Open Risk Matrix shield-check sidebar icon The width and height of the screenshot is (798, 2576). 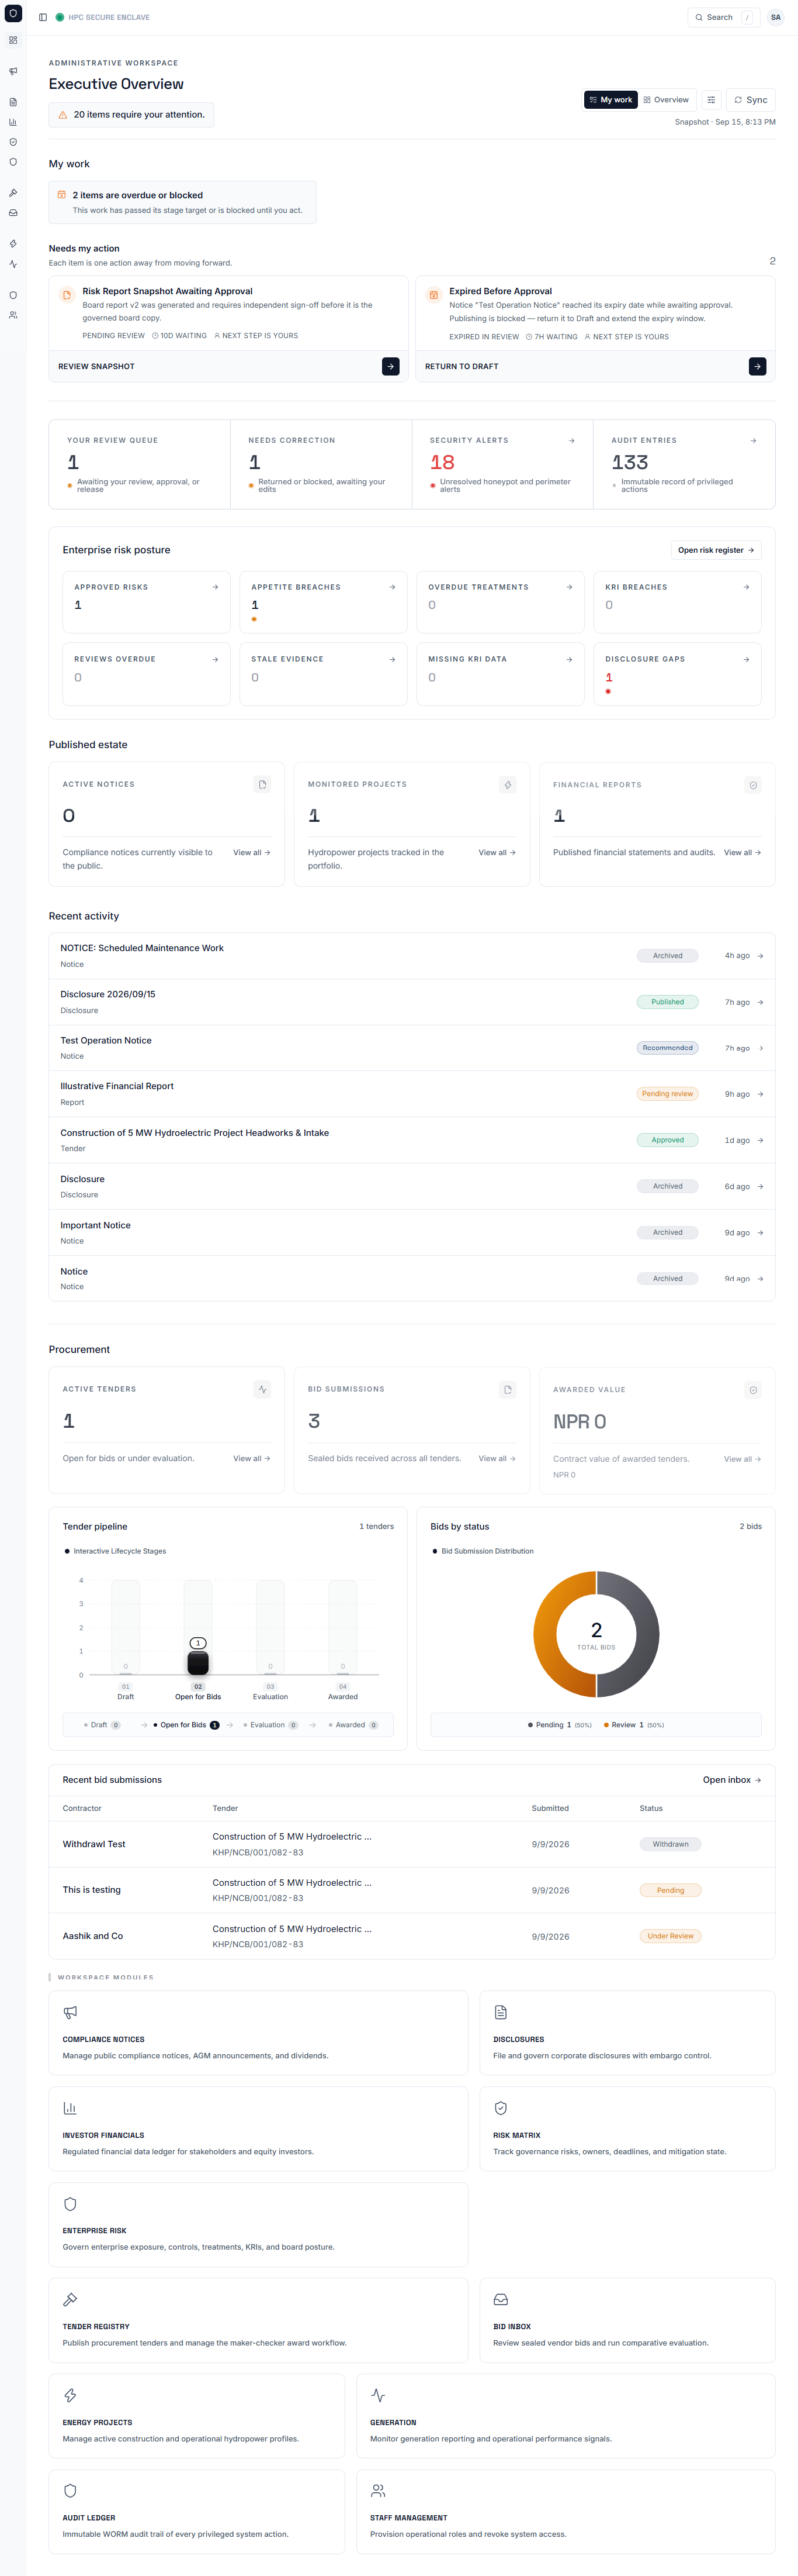pyautogui.click(x=13, y=142)
